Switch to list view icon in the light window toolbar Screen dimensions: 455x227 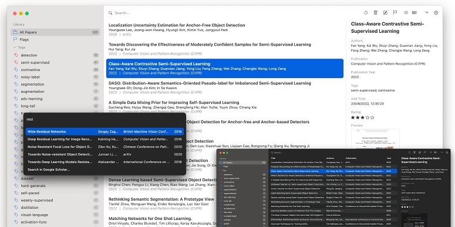[406, 13]
